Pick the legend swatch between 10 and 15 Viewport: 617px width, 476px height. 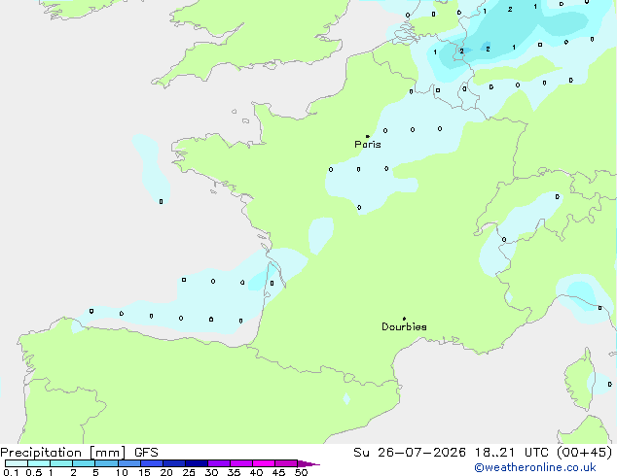point(129,463)
